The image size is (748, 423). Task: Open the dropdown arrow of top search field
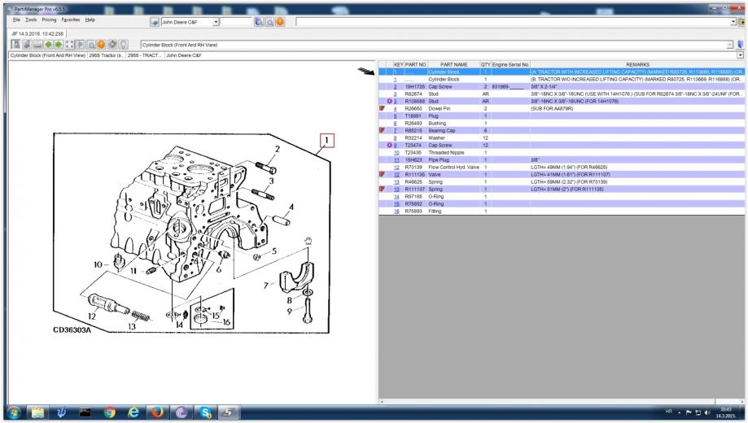point(733,22)
